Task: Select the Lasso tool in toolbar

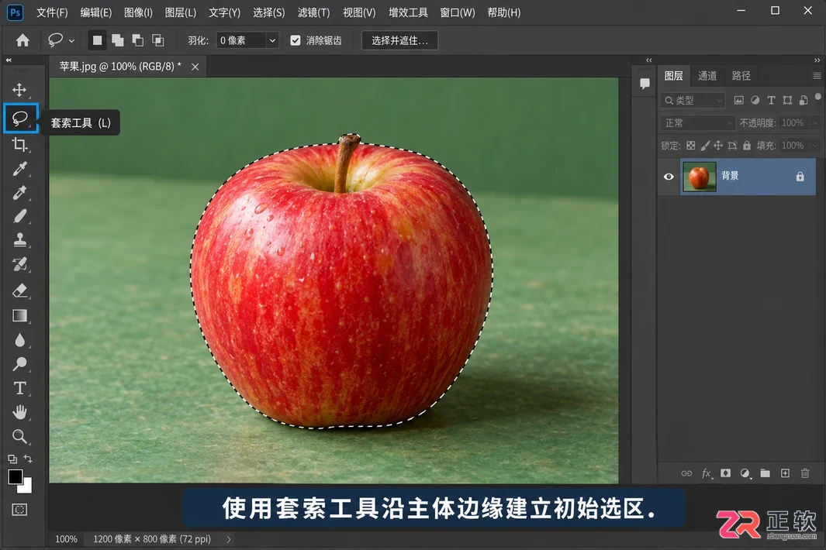Action: (20, 119)
